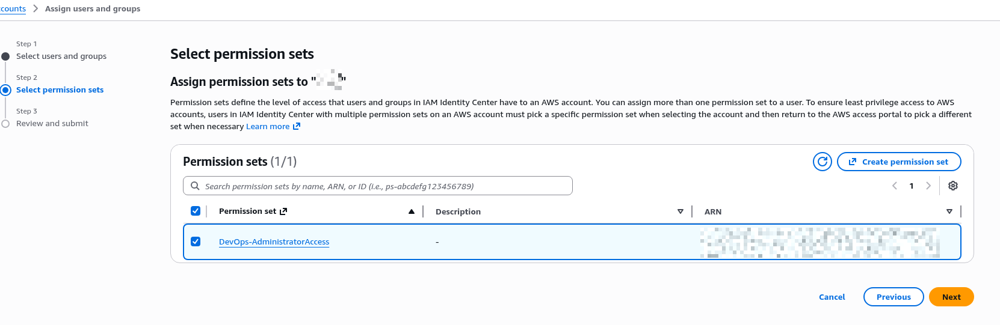Select the Step 2 radio indicator
Image resolution: width=1000 pixels, height=325 pixels.
pyautogui.click(x=6, y=90)
